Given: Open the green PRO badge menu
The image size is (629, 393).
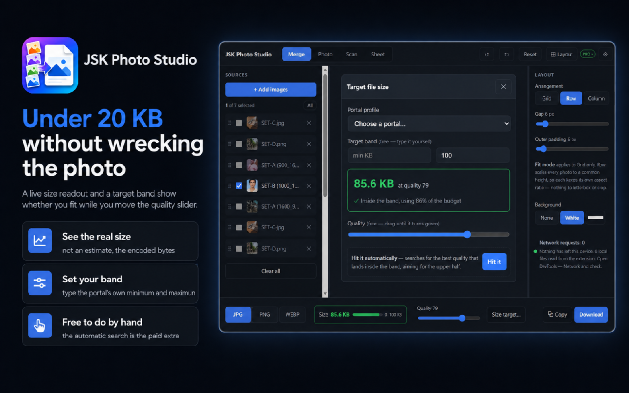Looking at the screenshot, I should (587, 54).
